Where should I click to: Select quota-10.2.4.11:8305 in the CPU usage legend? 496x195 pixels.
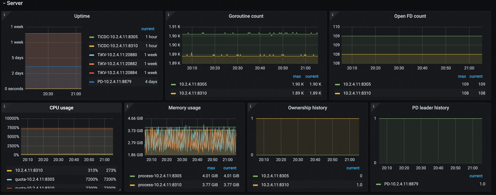[x=34, y=179]
